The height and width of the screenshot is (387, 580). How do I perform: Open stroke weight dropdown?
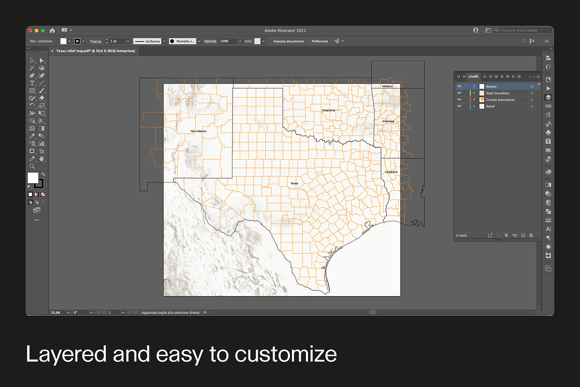point(128,41)
